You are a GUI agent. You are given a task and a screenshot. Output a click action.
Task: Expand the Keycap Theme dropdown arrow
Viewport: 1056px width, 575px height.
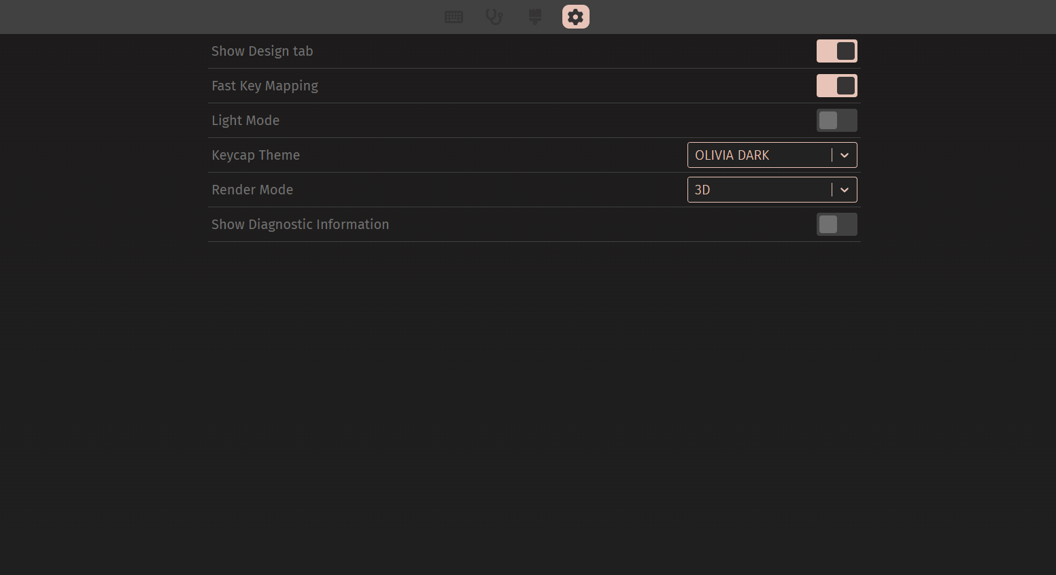click(845, 155)
